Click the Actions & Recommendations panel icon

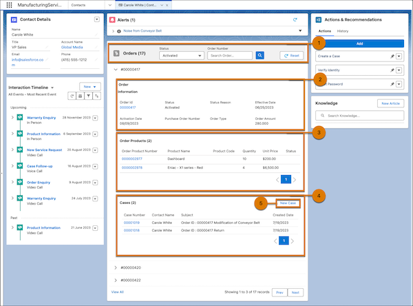coord(319,20)
